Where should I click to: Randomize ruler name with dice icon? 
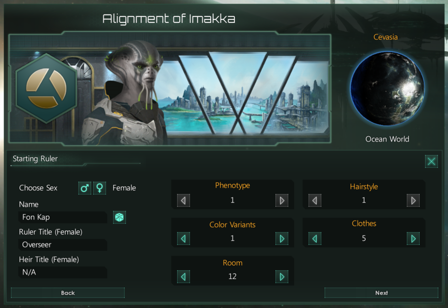pyautogui.click(x=119, y=217)
